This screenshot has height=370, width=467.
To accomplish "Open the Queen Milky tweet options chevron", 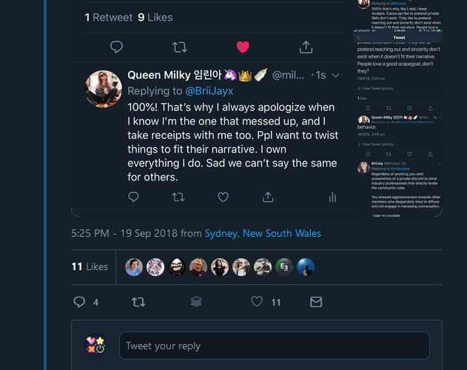I will (x=336, y=75).
